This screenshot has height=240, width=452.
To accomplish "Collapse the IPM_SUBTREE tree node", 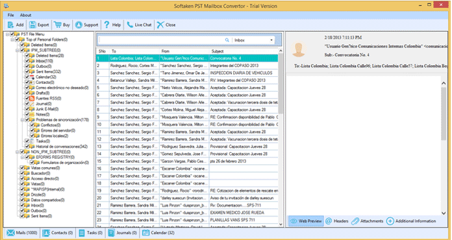I will [x=18, y=50].
